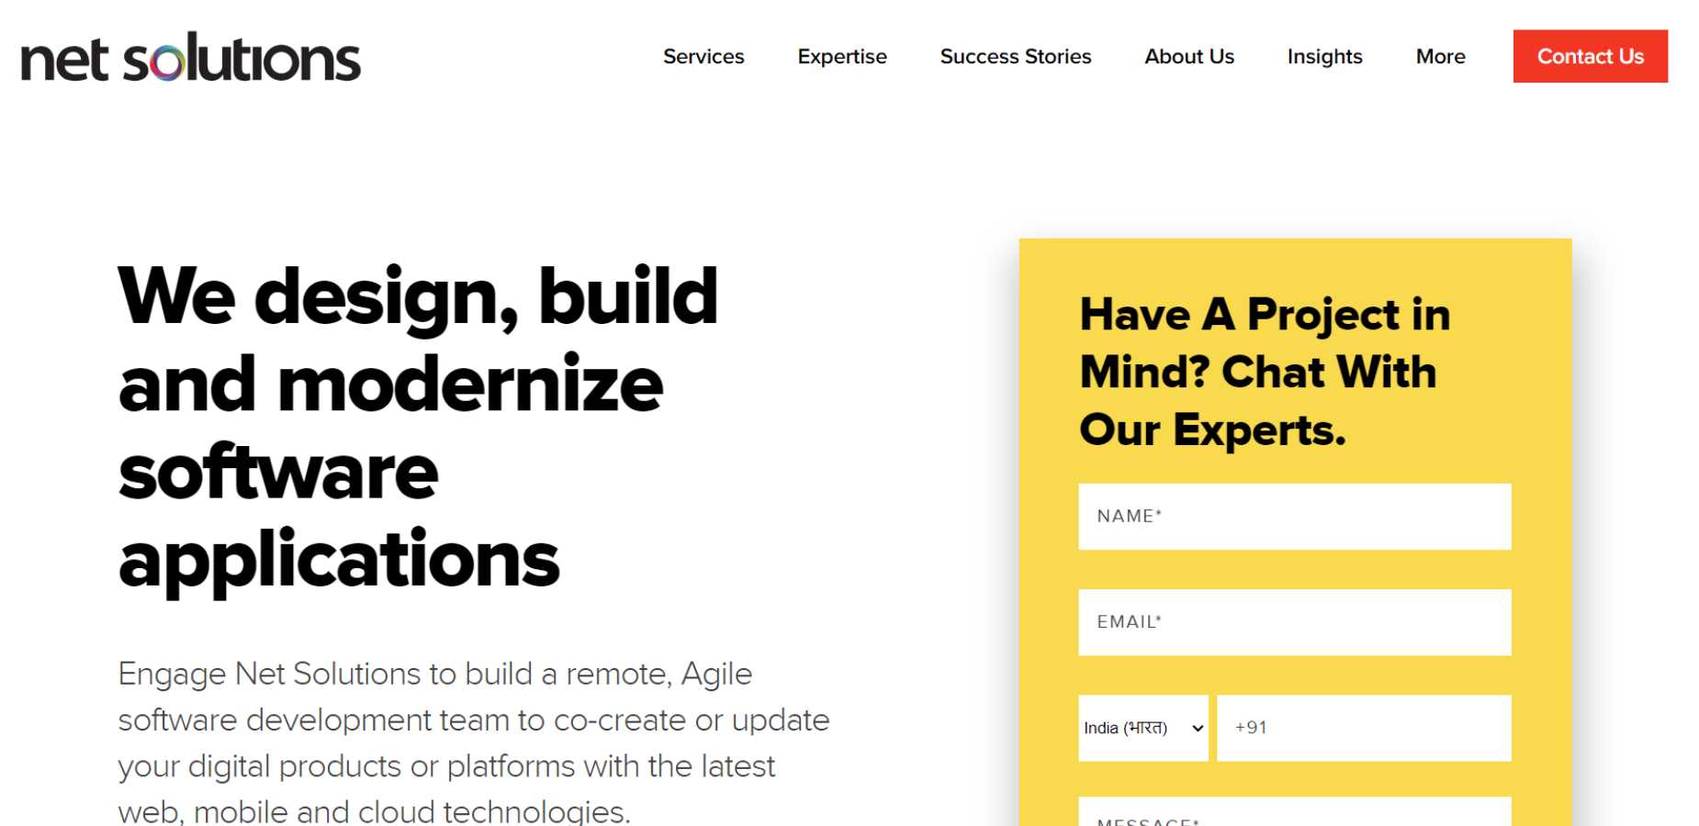Expand the More menu
1699x826 pixels.
(x=1439, y=57)
